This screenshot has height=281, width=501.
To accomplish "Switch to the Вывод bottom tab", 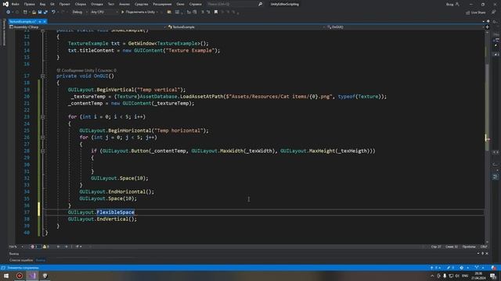I will (x=40, y=260).
